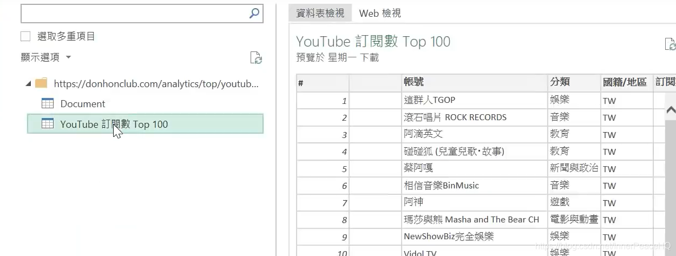Click the preview scrollbar up arrow
676x256 pixels.
coord(671,110)
